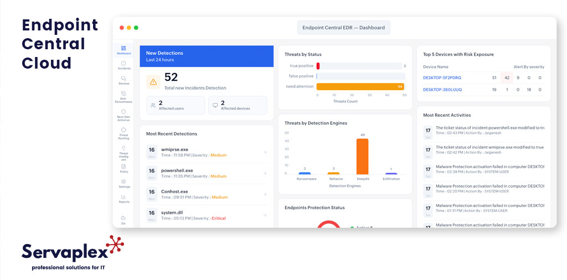
Task: Click the Servaplex logo
Action: [x=73, y=252]
